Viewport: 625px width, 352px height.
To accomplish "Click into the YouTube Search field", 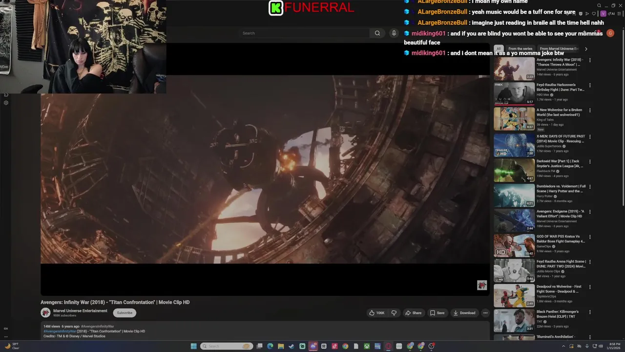I will (305, 33).
